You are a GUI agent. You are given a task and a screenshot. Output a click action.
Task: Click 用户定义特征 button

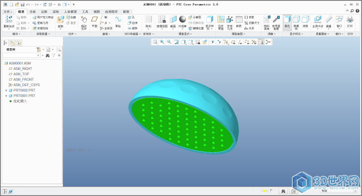pos(43,17)
